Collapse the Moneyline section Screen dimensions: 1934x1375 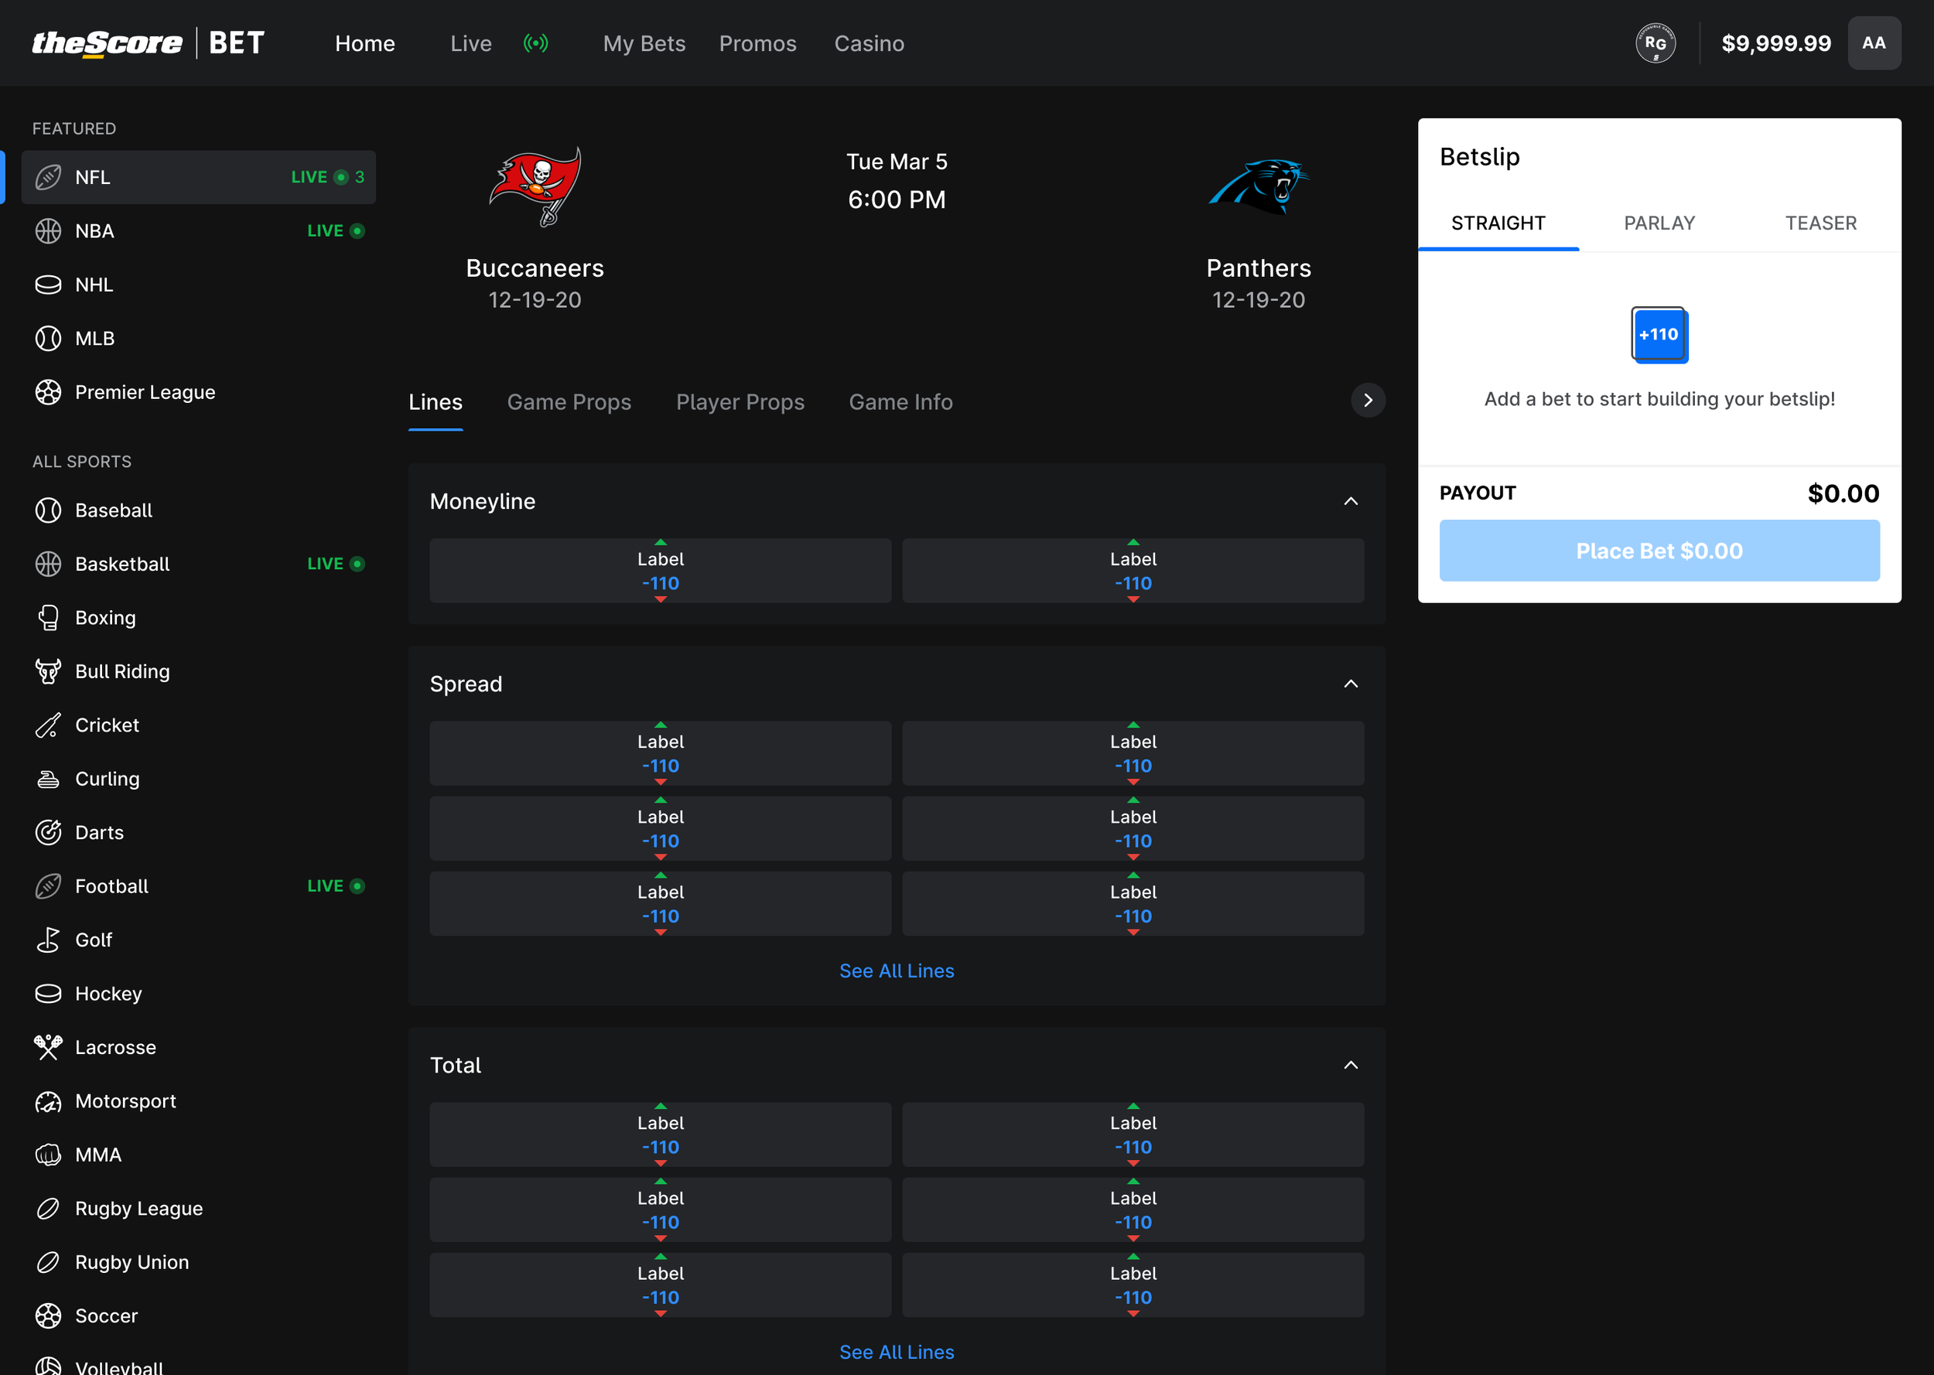tap(1351, 501)
